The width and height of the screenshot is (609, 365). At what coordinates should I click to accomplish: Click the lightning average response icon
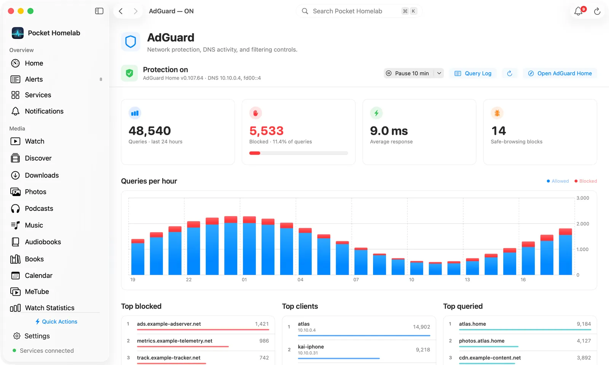coord(376,113)
